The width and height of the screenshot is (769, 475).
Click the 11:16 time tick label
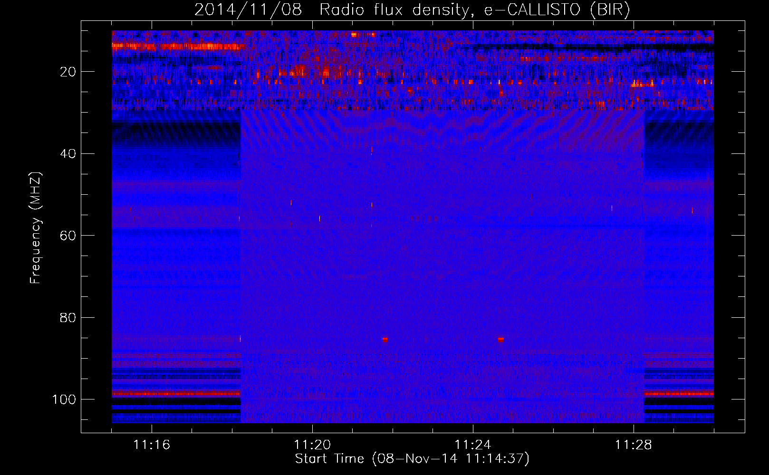pyautogui.click(x=152, y=445)
